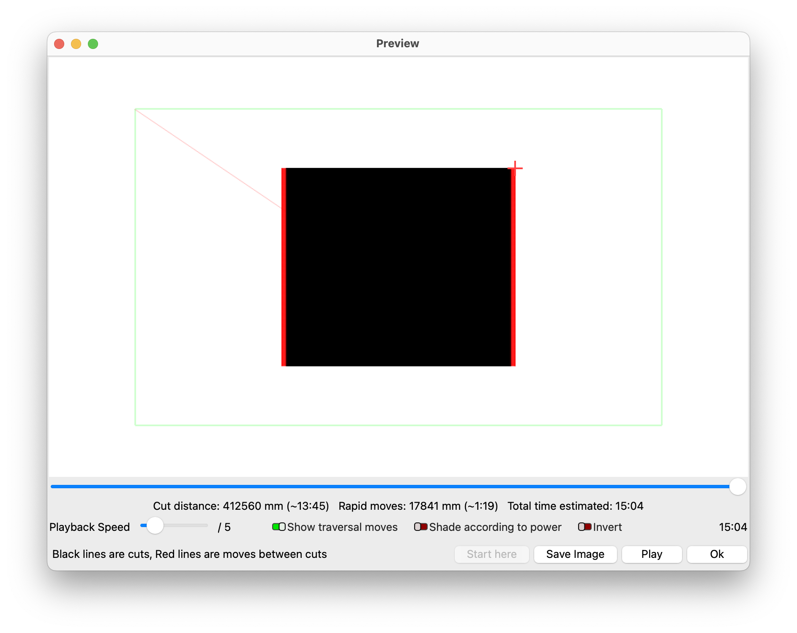Click the Total time estimated readout
The image size is (797, 633).
(x=575, y=506)
